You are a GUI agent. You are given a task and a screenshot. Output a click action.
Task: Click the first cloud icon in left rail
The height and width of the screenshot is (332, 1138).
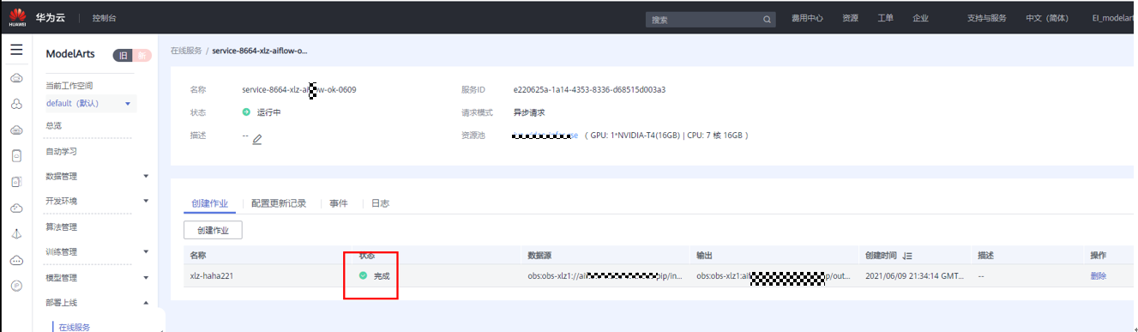click(x=16, y=78)
